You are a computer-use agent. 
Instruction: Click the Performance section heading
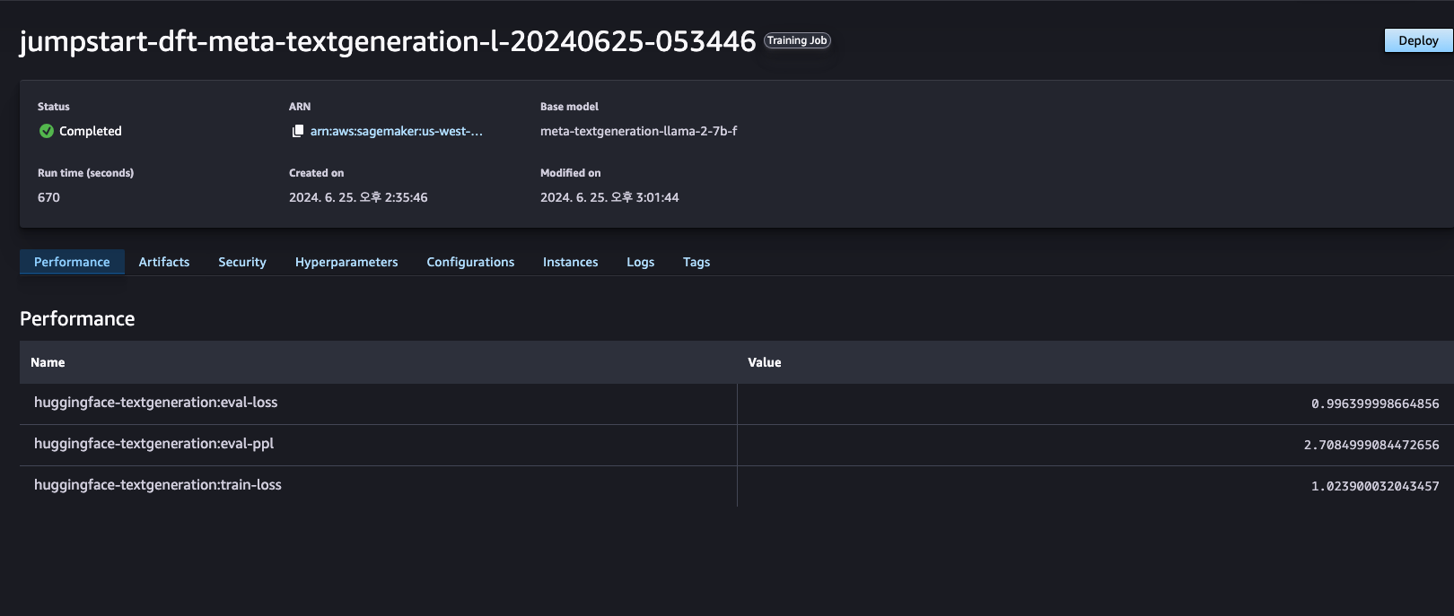[x=77, y=318]
